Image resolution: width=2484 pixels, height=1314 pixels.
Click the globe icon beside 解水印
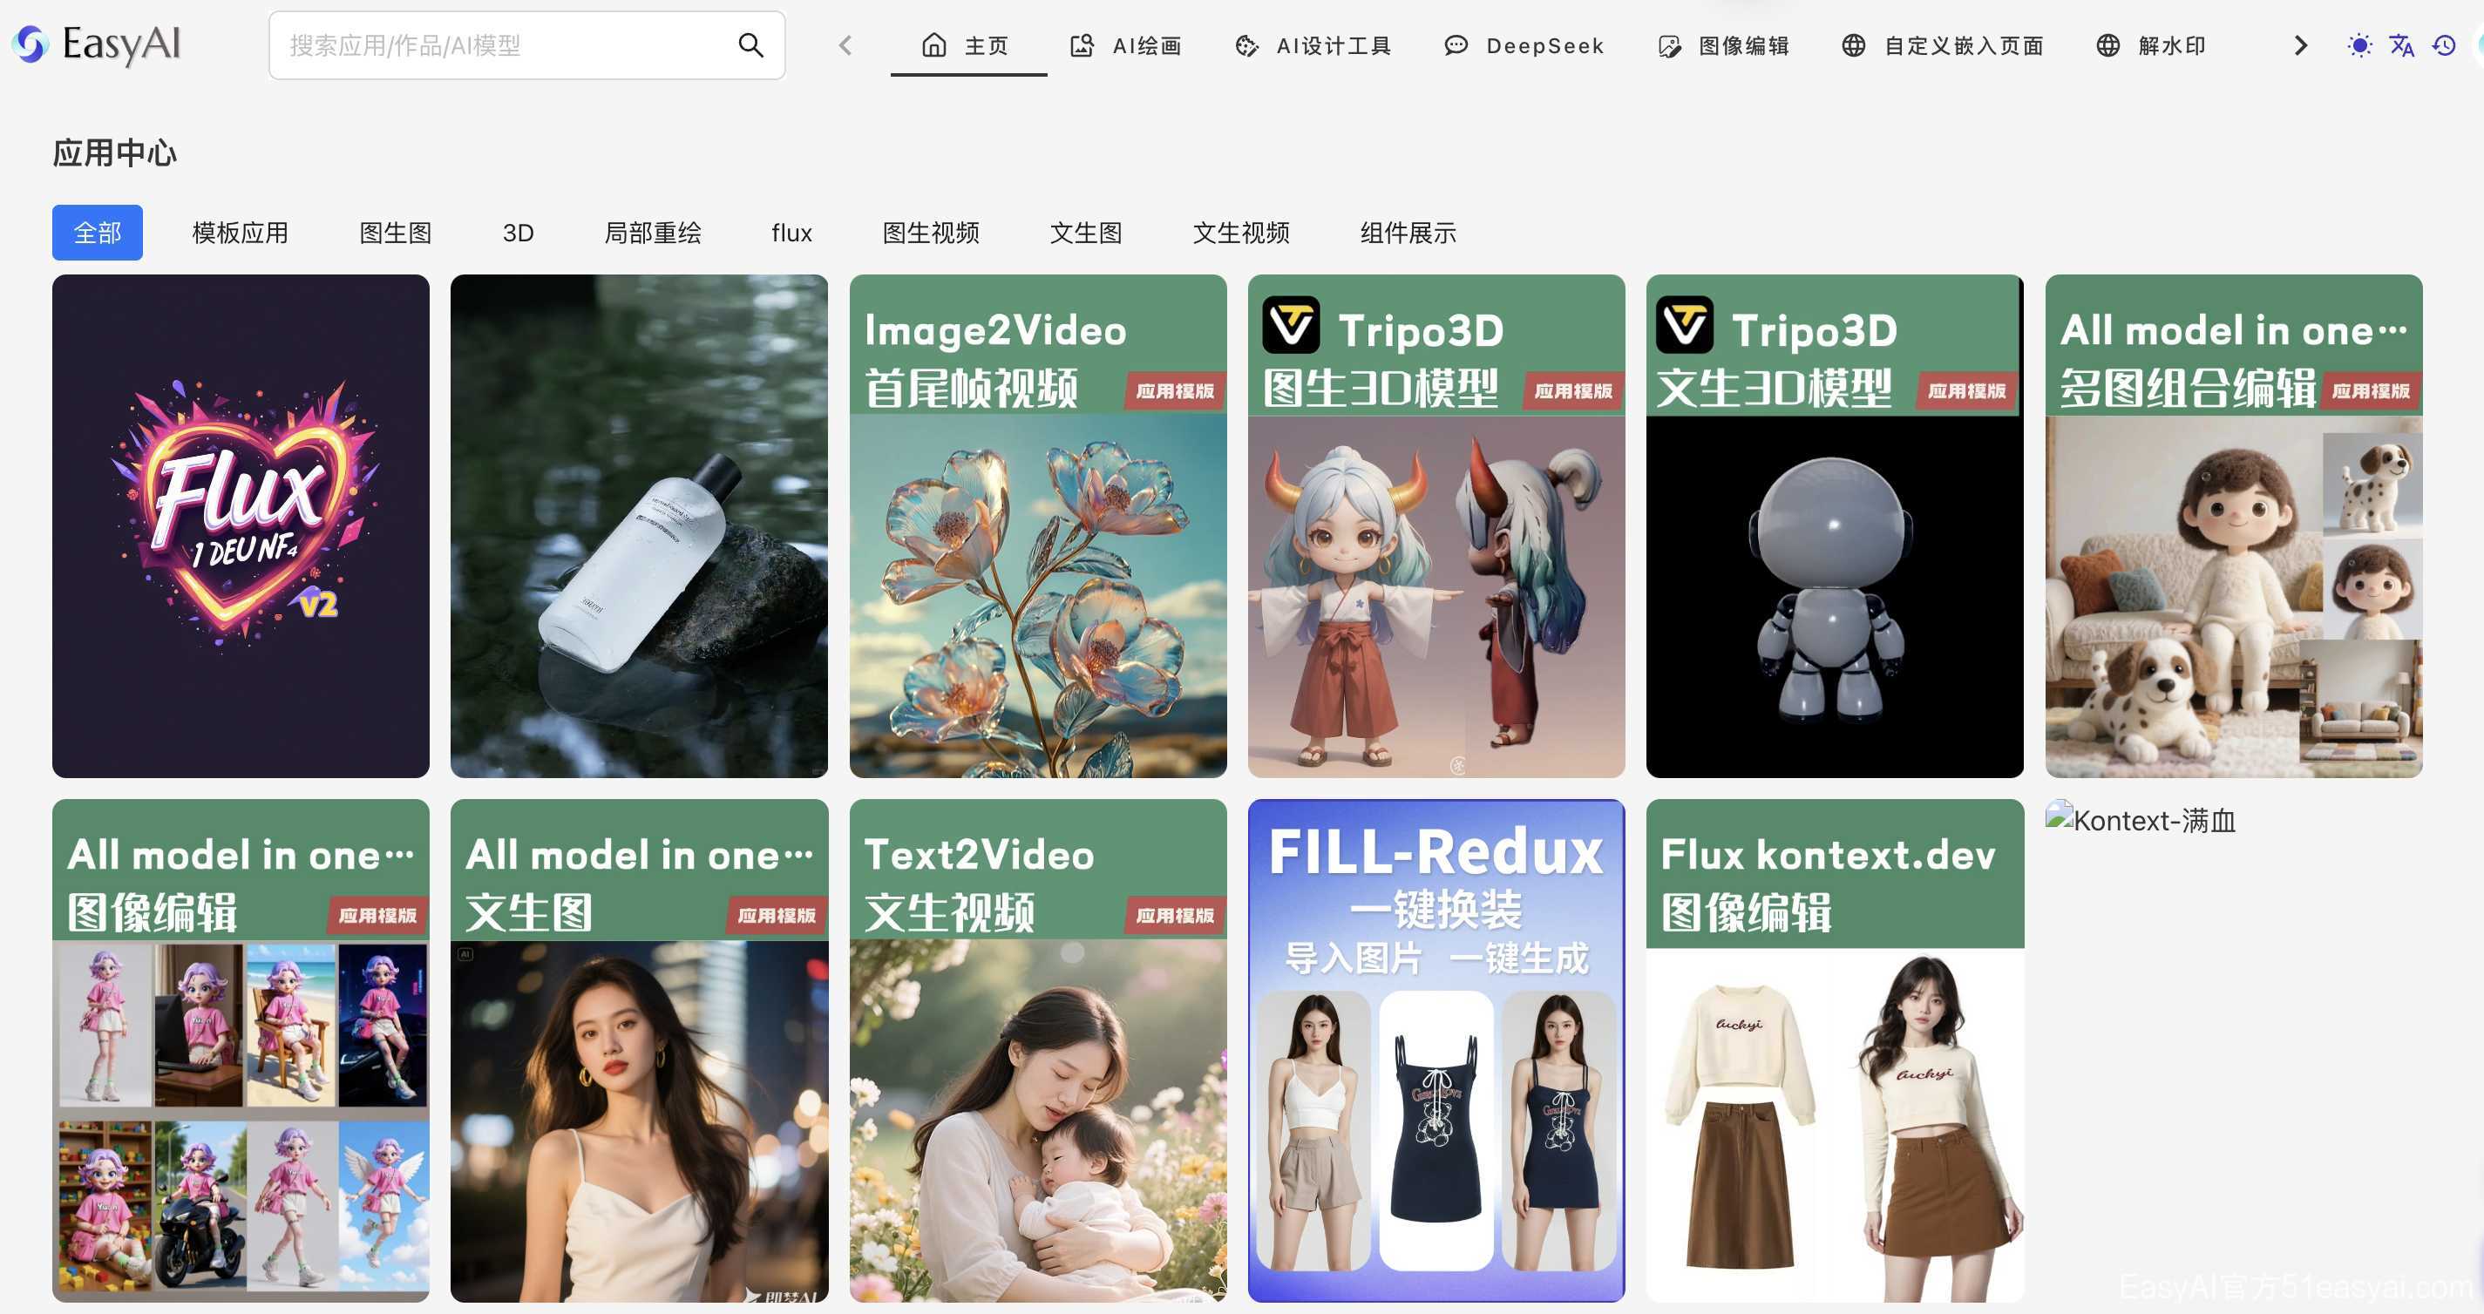(x=2108, y=45)
